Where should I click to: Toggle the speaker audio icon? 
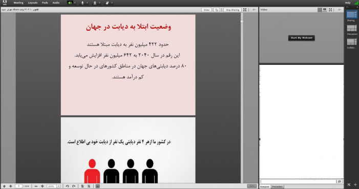[70, 3]
